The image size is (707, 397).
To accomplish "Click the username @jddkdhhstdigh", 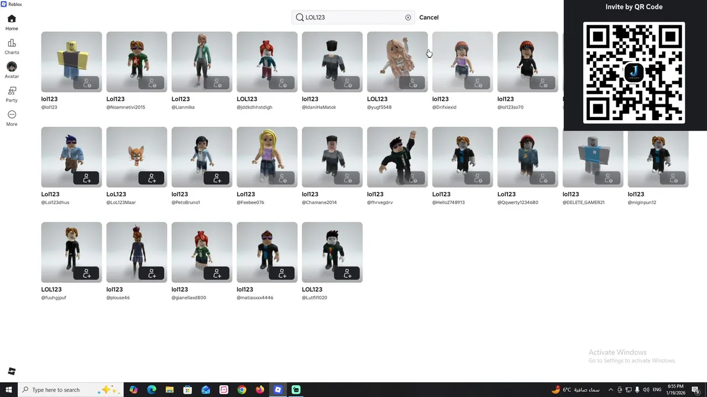I will pos(254,107).
